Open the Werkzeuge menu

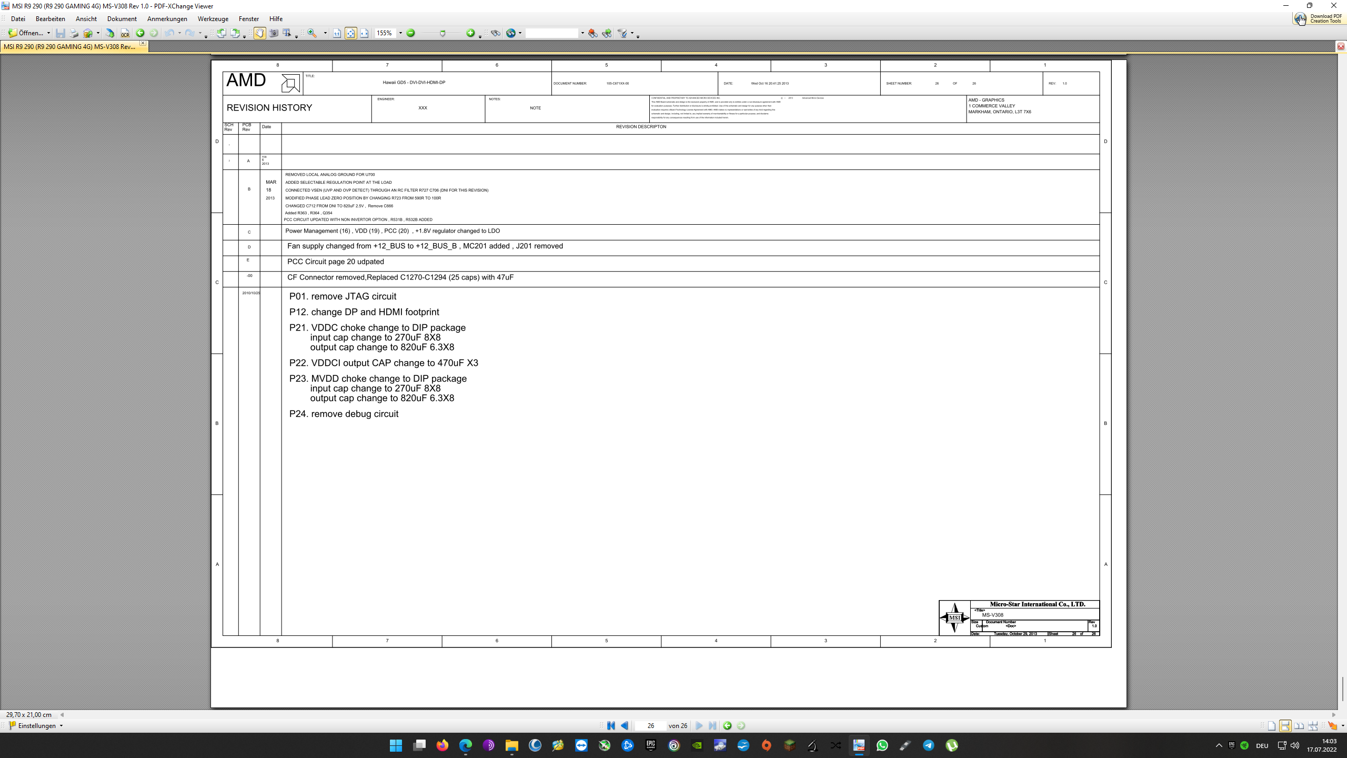213,19
